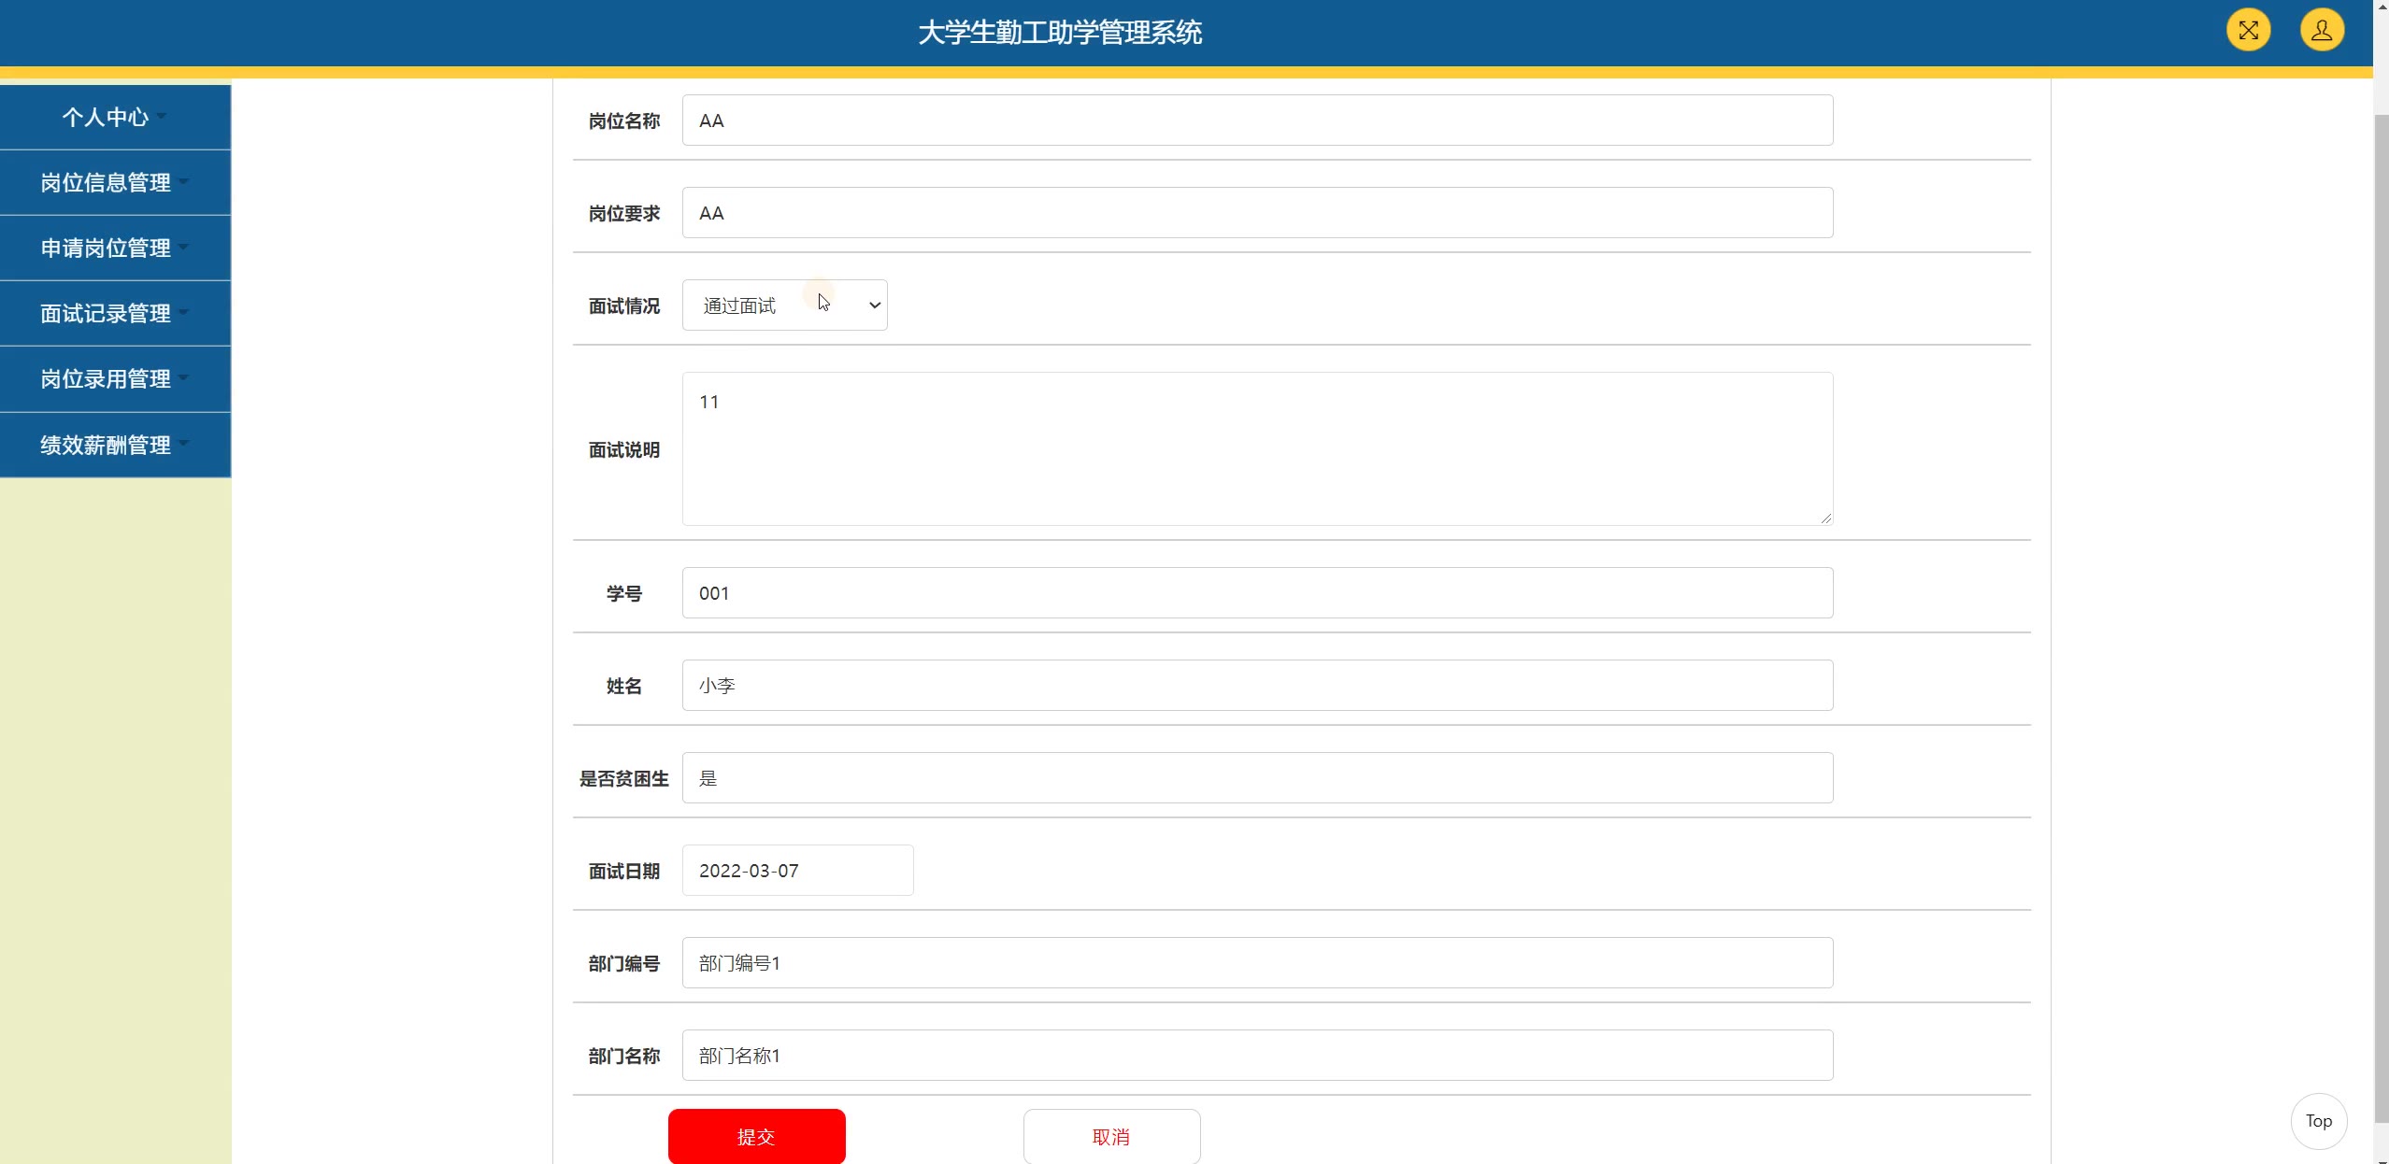Click the 取消 cancel button
This screenshot has width=2389, height=1164.
(x=1111, y=1137)
